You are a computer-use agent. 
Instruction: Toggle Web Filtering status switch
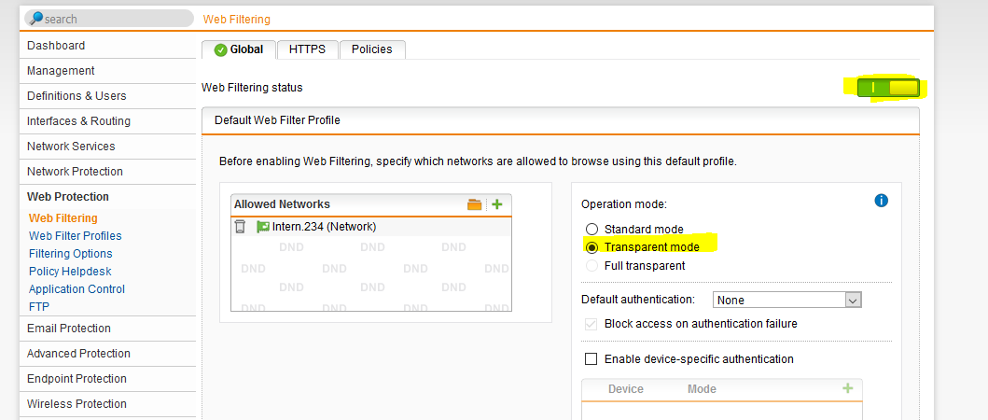pos(888,88)
